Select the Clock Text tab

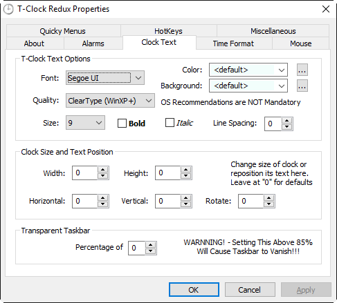(159, 42)
